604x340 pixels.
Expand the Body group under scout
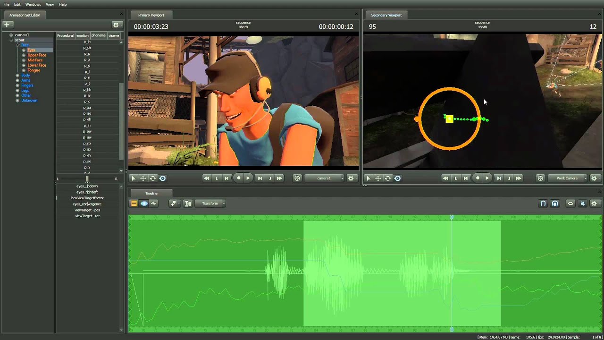pyautogui.click(x=17, y=75)
